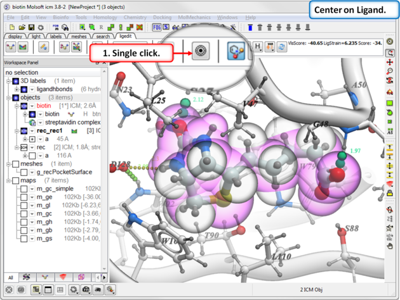400x300 pixels.
Task: Click the translate arrows tool in right toolbar
Action: tap(390, 63)
